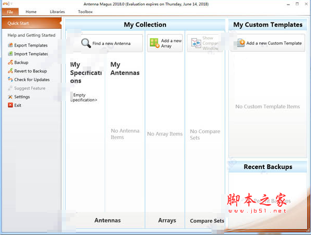Click the Arrays column footer

pyautogui.click(x=167, y=220)
